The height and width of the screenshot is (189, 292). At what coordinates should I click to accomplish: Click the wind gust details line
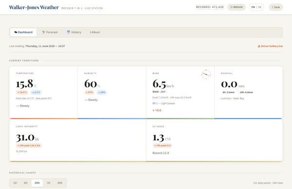click(x=172, y=97)
